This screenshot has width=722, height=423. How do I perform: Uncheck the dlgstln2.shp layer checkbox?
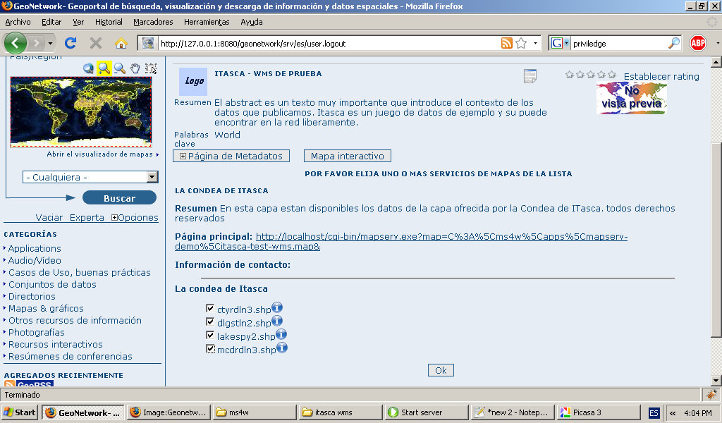pos(210,322)
